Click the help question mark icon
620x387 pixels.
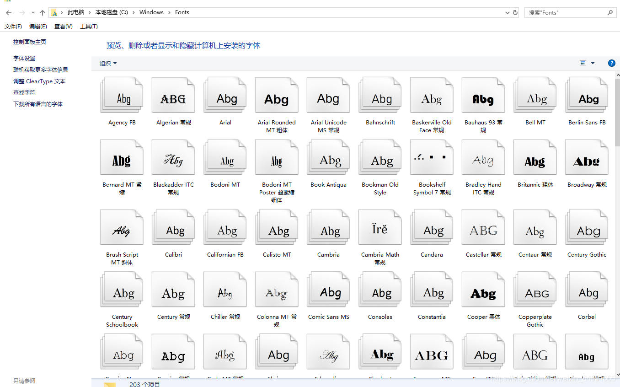(x=611, y=63)
